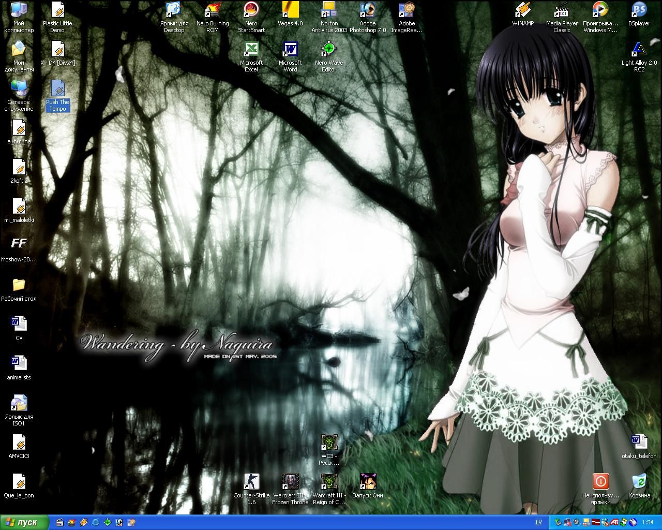Open the Windows Messenger tray icon
The image size is (662, 530).
click(x=605, y=522)
